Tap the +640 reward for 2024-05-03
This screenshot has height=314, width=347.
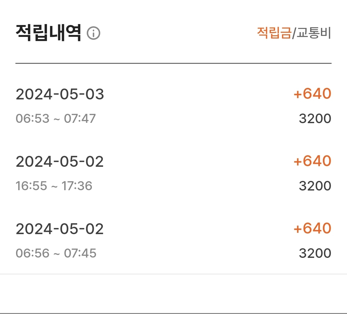[312, 94]
